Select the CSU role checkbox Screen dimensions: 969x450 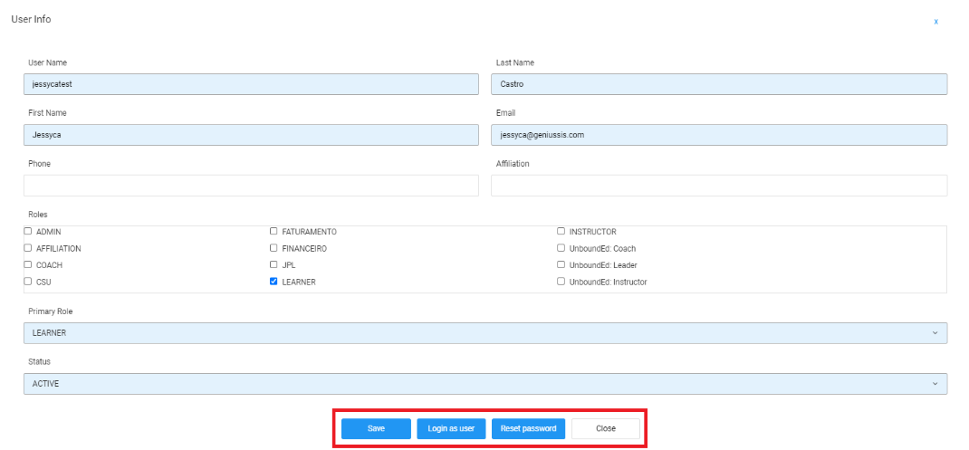(x=28, y=282)
